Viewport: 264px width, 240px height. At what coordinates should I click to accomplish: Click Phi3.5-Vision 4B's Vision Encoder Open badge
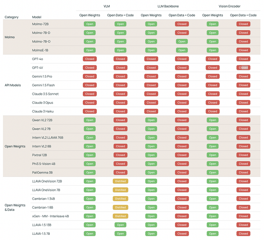(212, 164)
